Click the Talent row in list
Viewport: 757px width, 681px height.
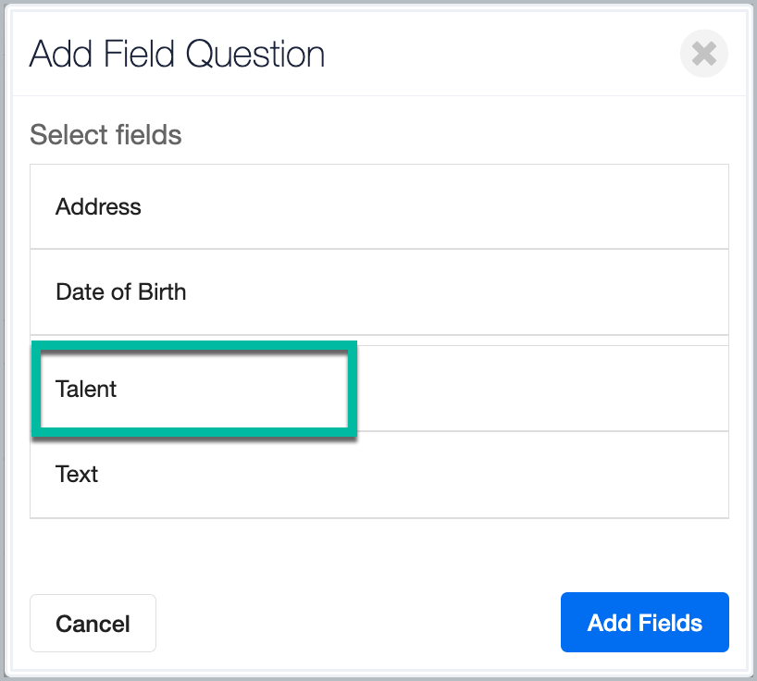coord(378,389)
